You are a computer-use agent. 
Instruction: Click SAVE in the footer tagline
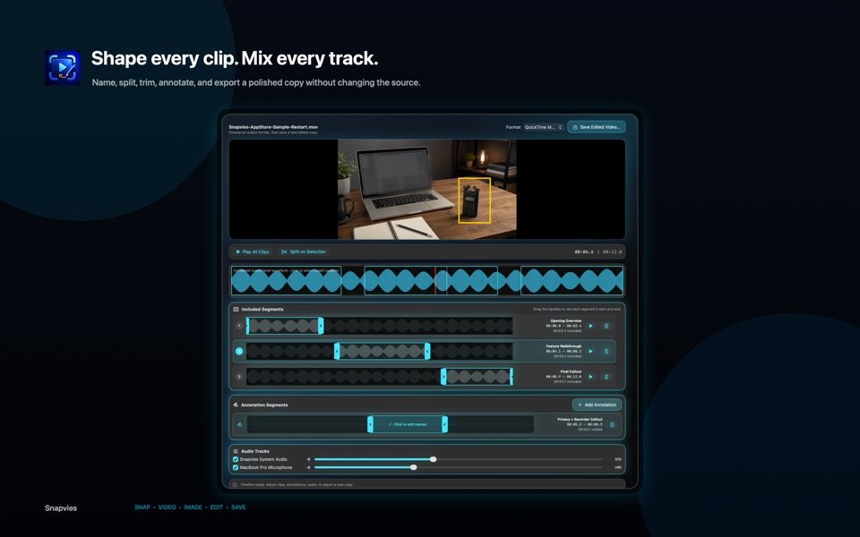(x=238, y=507)
